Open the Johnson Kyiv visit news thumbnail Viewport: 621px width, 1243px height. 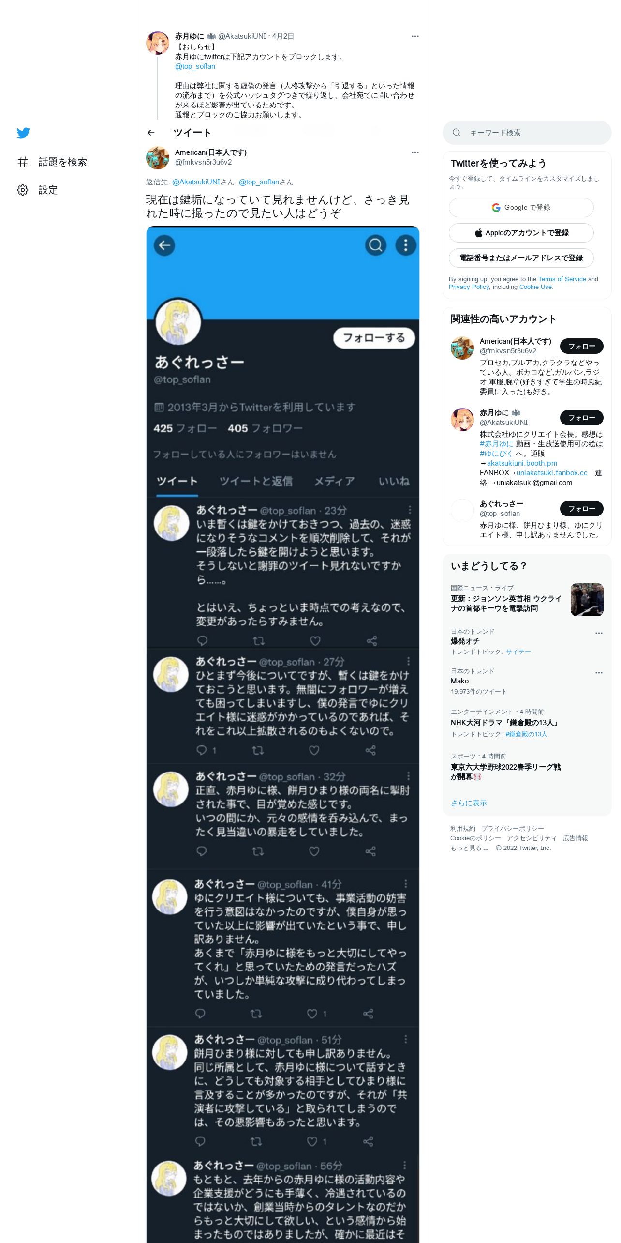coord(587,600)
